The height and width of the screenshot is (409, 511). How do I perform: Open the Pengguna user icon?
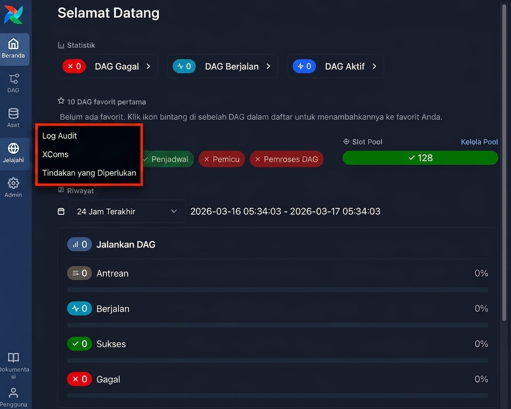tap(13, 393)
